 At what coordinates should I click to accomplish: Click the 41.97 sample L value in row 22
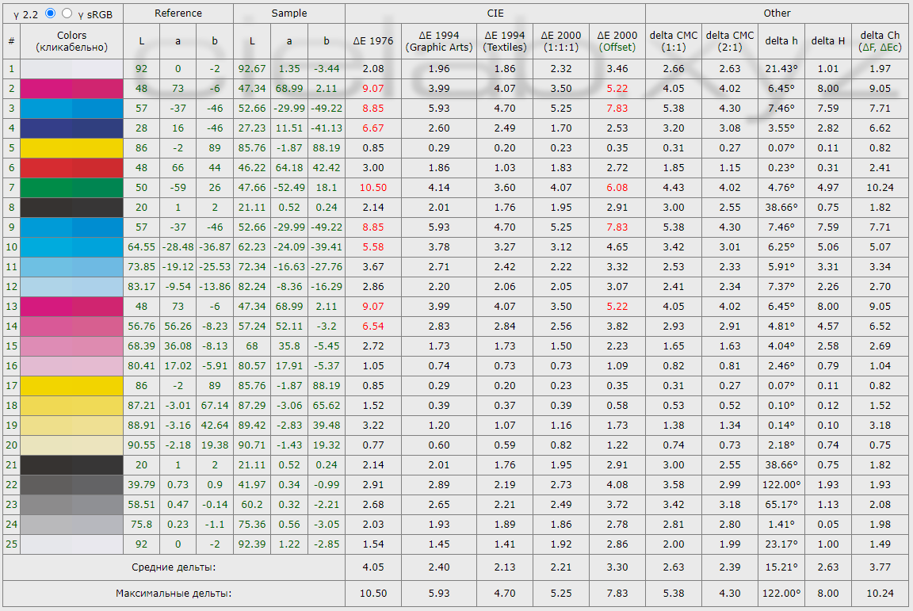(252, 485)
